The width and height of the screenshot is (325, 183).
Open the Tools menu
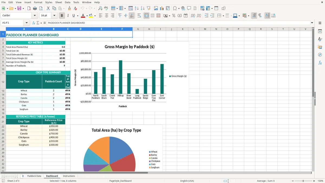click(x=76, y=2)
